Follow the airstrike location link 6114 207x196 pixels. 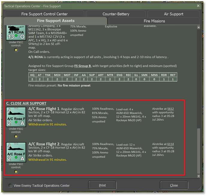170,144
